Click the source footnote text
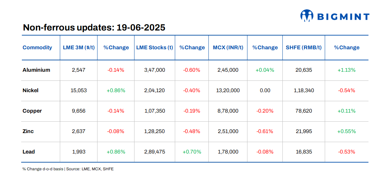392x183 pixels. point(68,169)
